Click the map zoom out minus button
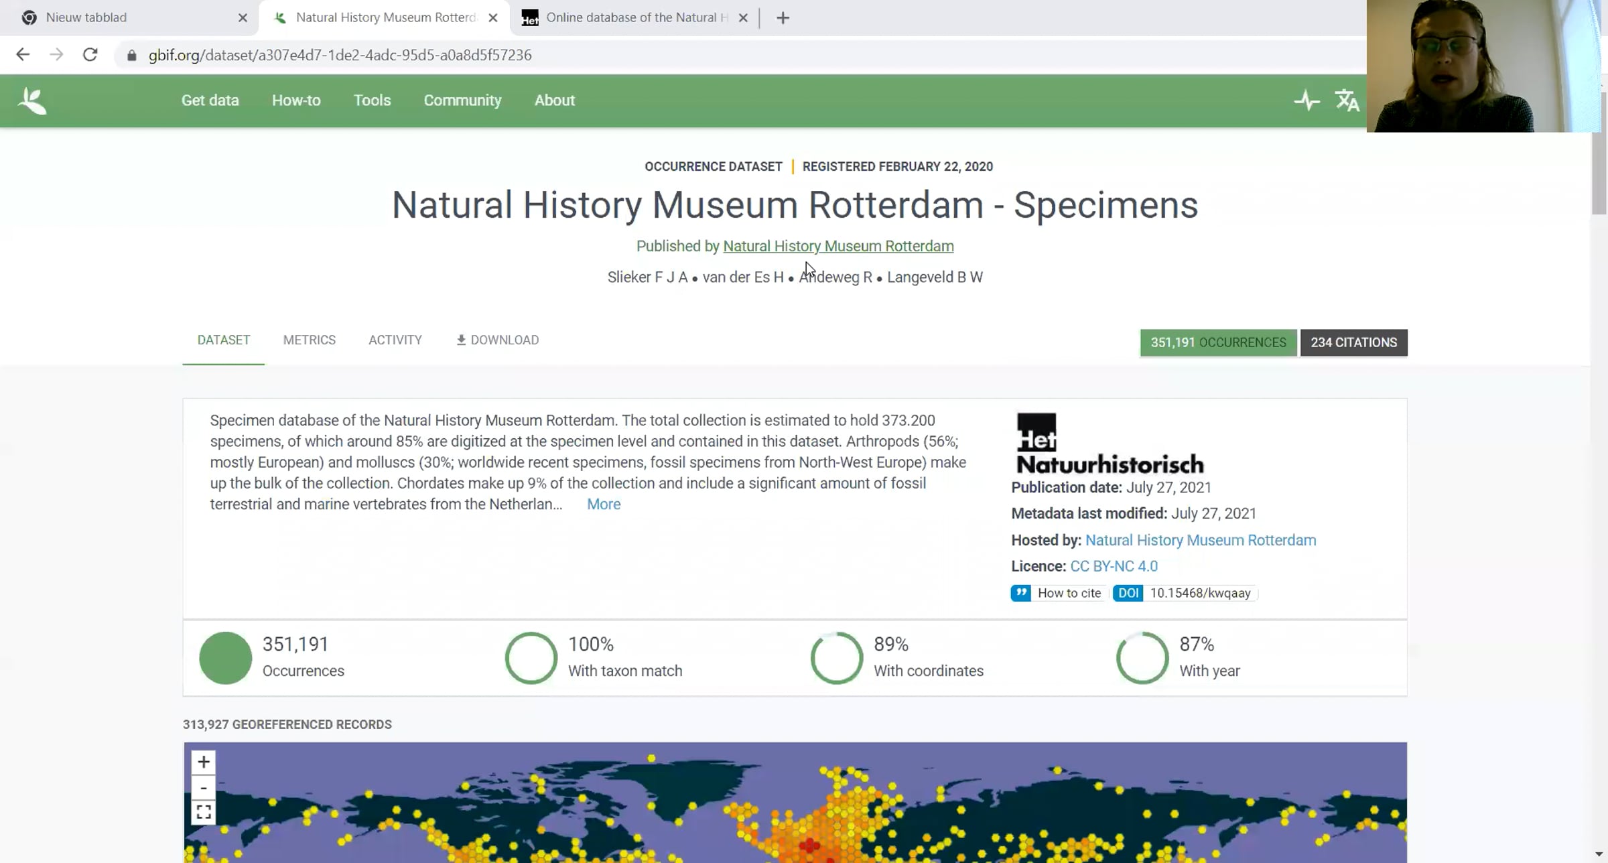Viewport: 1608px width, 863px height. [204, 787]
